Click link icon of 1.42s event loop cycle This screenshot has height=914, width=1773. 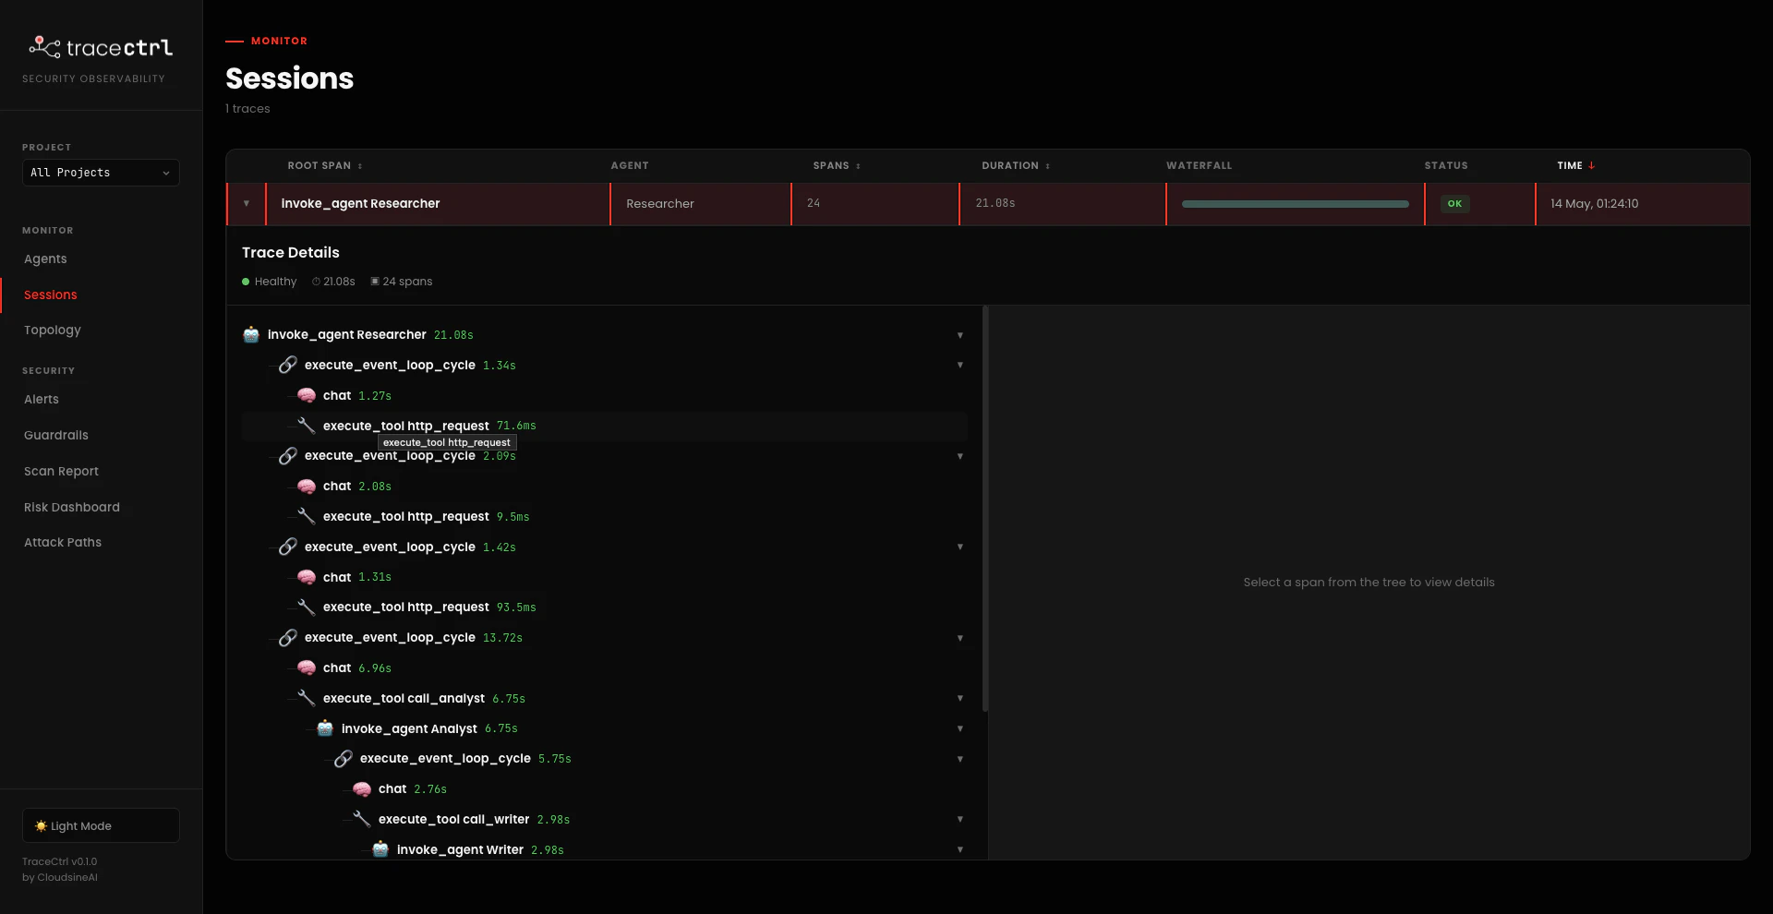pyautogui.click(x=288, y=547)
